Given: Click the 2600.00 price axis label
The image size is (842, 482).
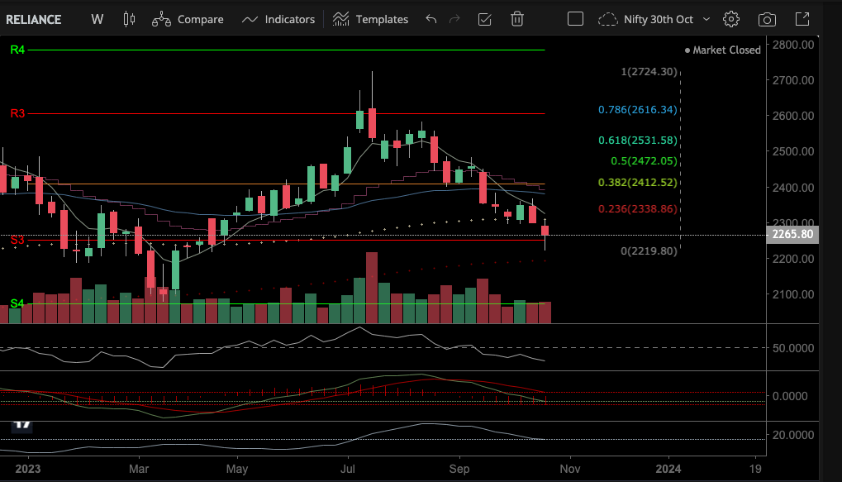Looking at the screenshot, I should click(x=793, y=116).
